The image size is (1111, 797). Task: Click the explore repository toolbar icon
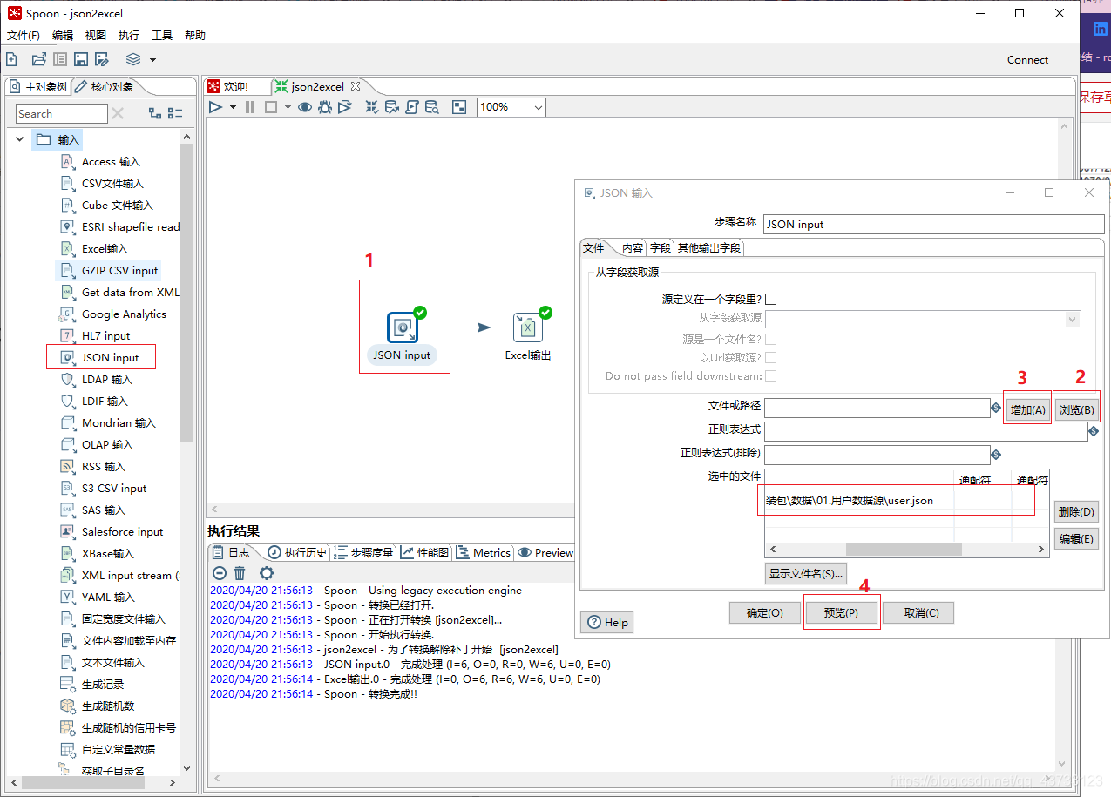[60, 59]
